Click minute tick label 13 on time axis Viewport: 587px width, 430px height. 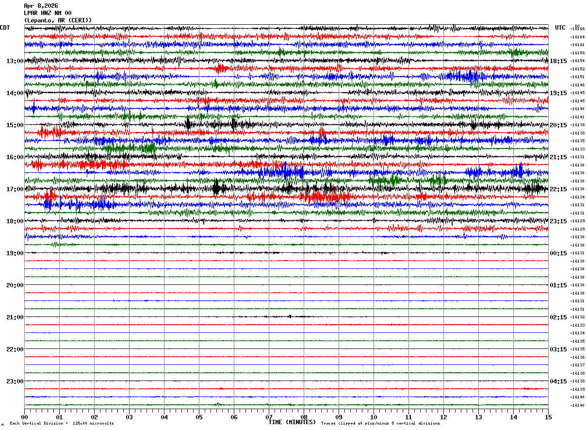click(x=479, y=417)
